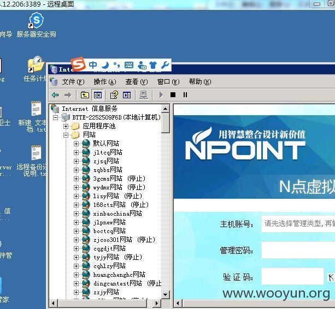The image size is (335, 309).
Task: Select the 网站 folder
Action: pyautogui.click(x=89, y=135)
